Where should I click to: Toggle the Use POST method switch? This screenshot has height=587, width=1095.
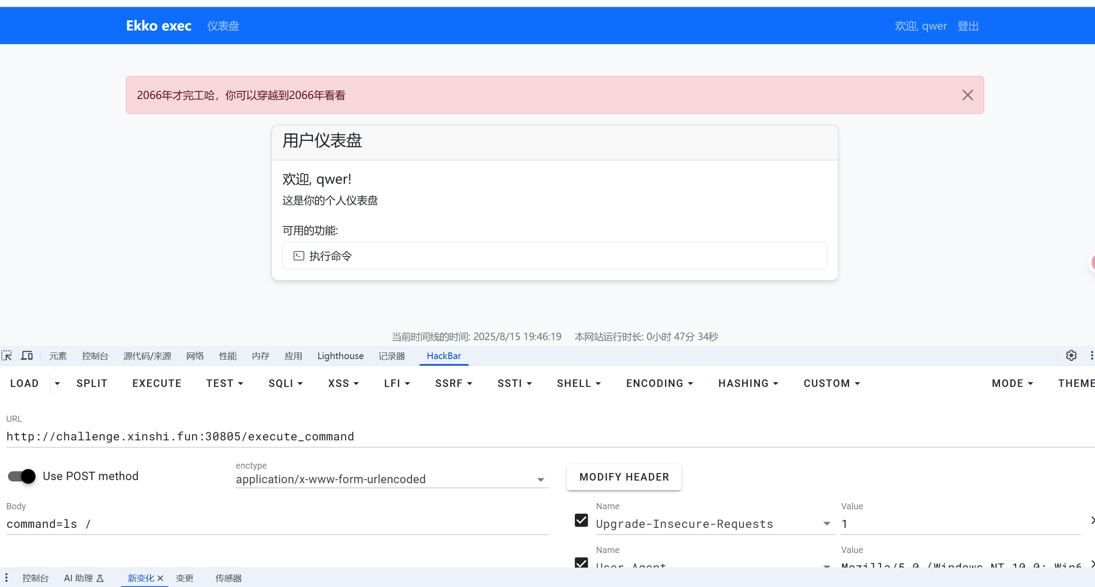click(22, 476)
